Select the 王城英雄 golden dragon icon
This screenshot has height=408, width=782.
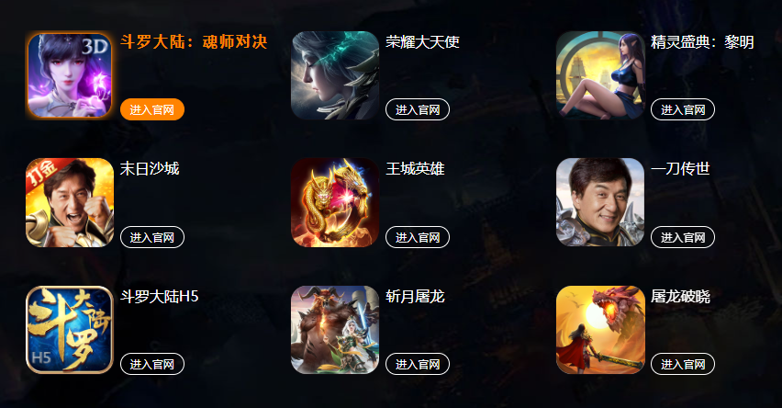pos(335,203)
